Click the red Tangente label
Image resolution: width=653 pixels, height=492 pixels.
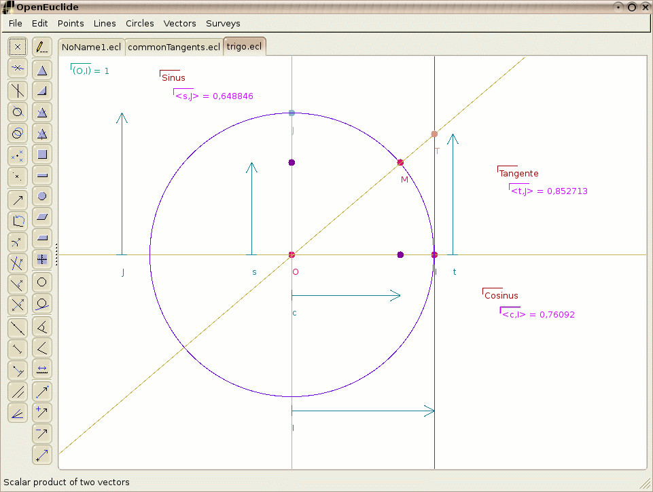pos(518,173)
